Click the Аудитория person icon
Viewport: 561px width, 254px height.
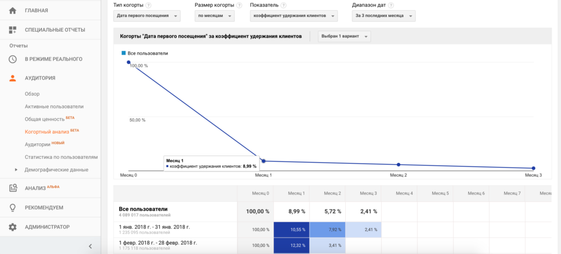tap(13, 78)
